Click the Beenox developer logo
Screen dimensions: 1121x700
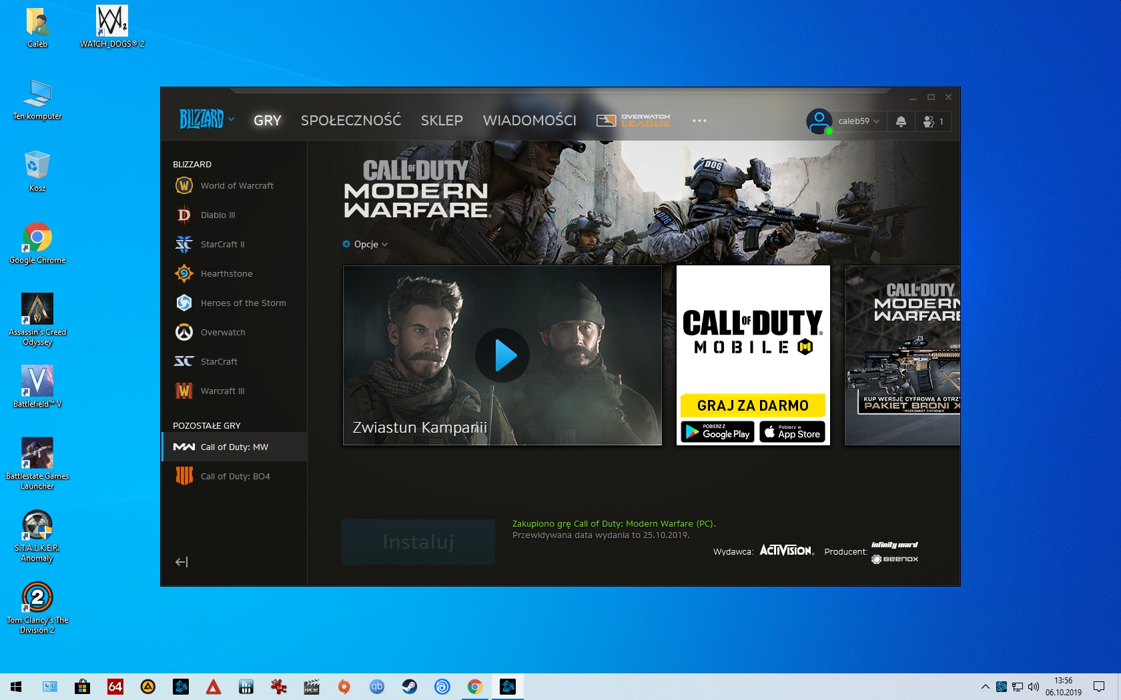895,559
